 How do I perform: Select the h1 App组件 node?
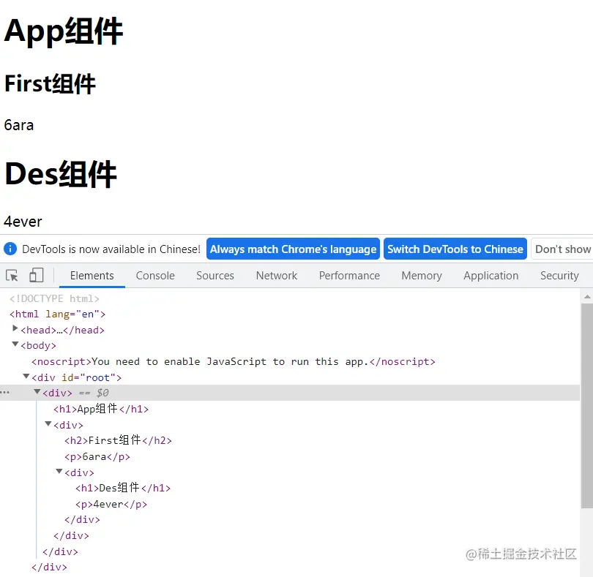tap(101, 409)
